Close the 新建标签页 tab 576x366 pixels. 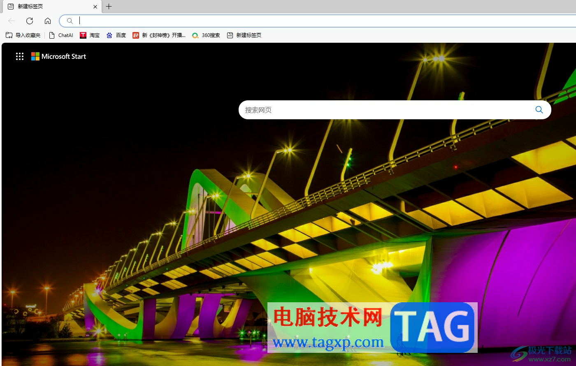pos(95,7)
